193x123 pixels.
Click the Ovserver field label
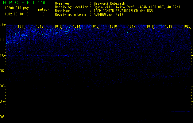62,3
